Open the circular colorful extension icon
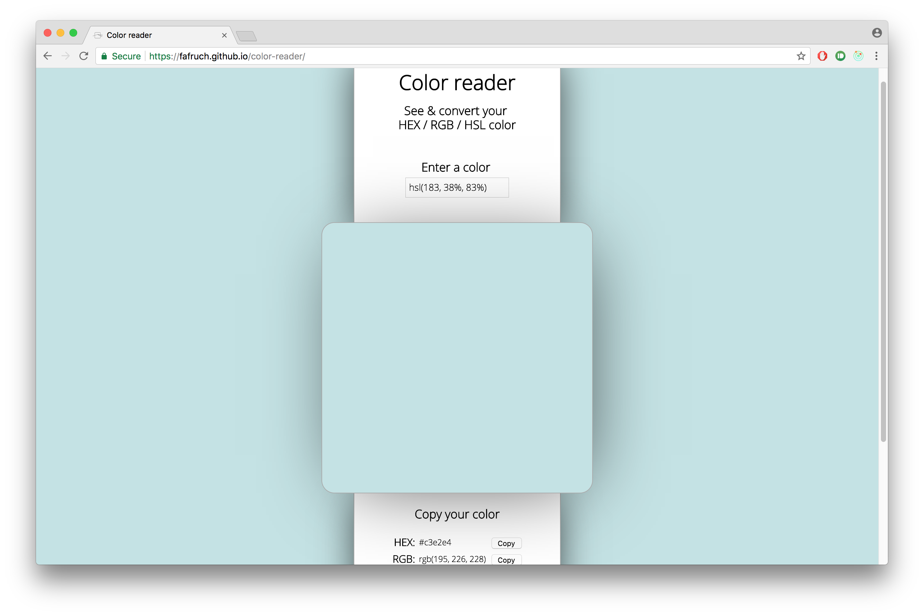Viewport: 924px width, 616px height. click(858, 56)
